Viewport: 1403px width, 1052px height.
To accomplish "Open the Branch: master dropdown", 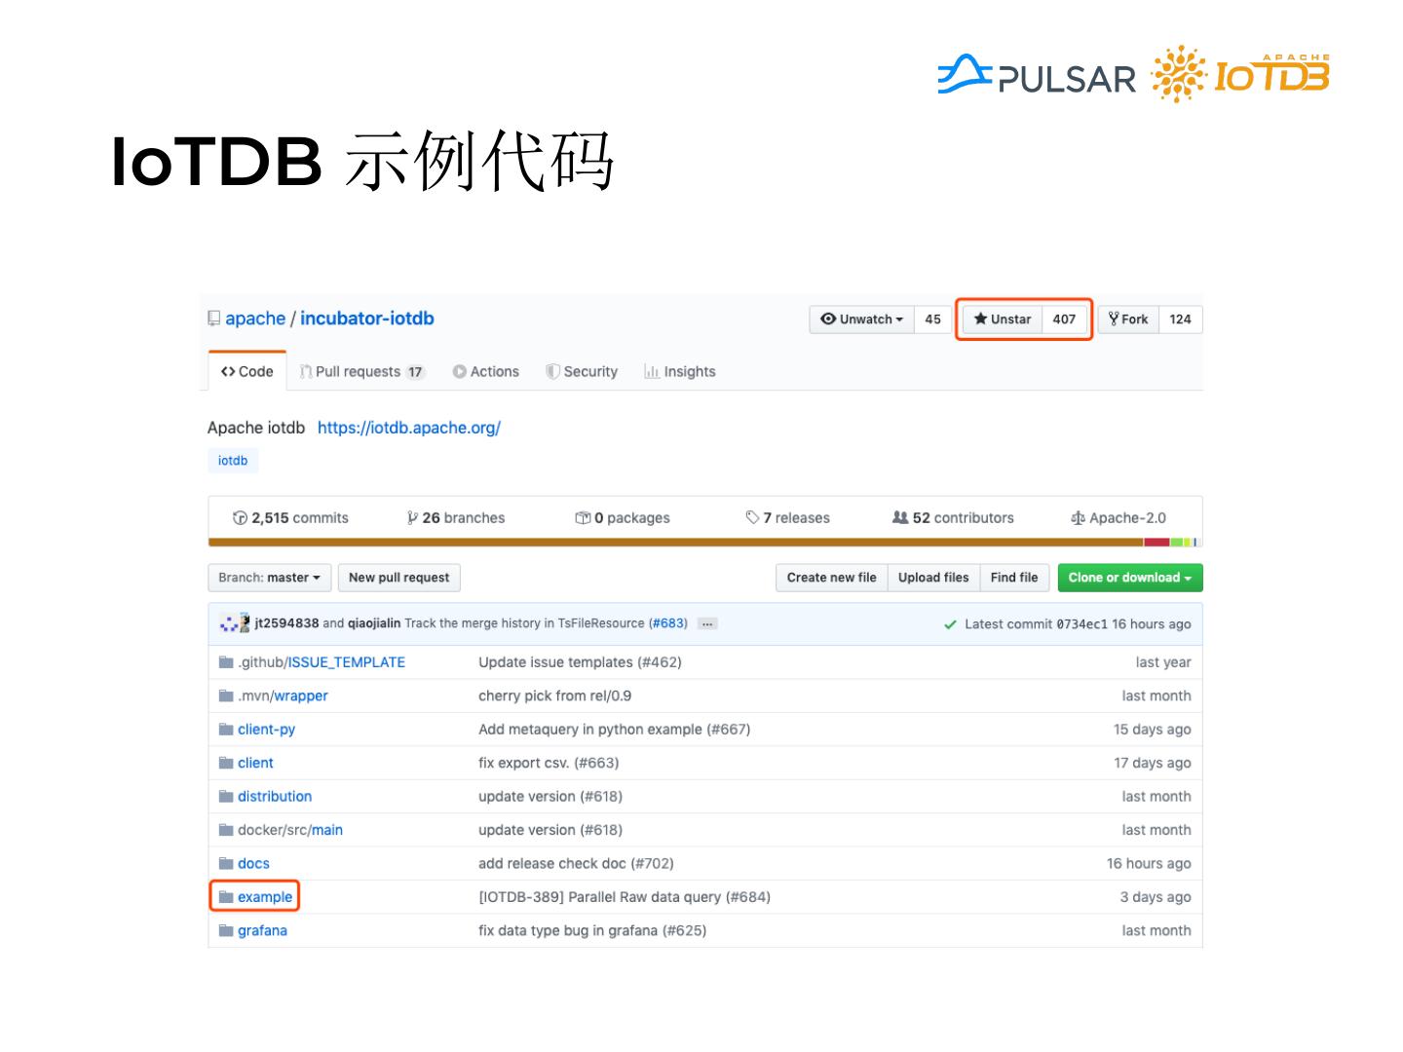I will coord(269,578).
